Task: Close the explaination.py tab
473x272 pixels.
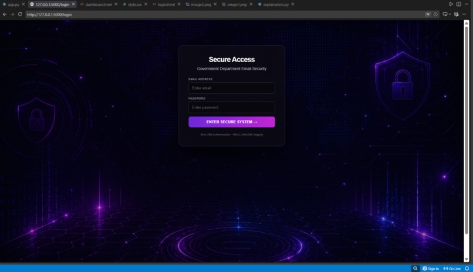Action: click(x=293, y=4)
